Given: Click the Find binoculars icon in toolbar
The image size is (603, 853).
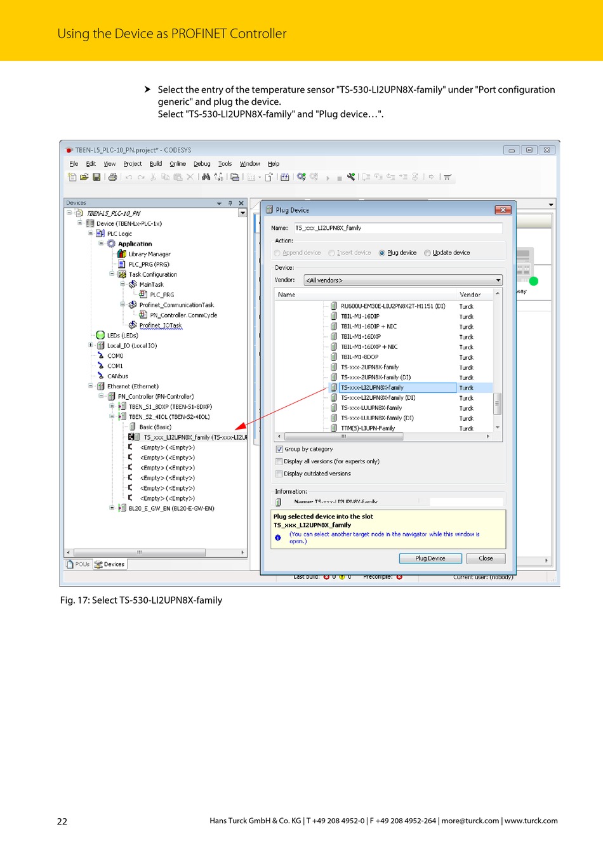Looking at the screenshot, I should [206, 177].
